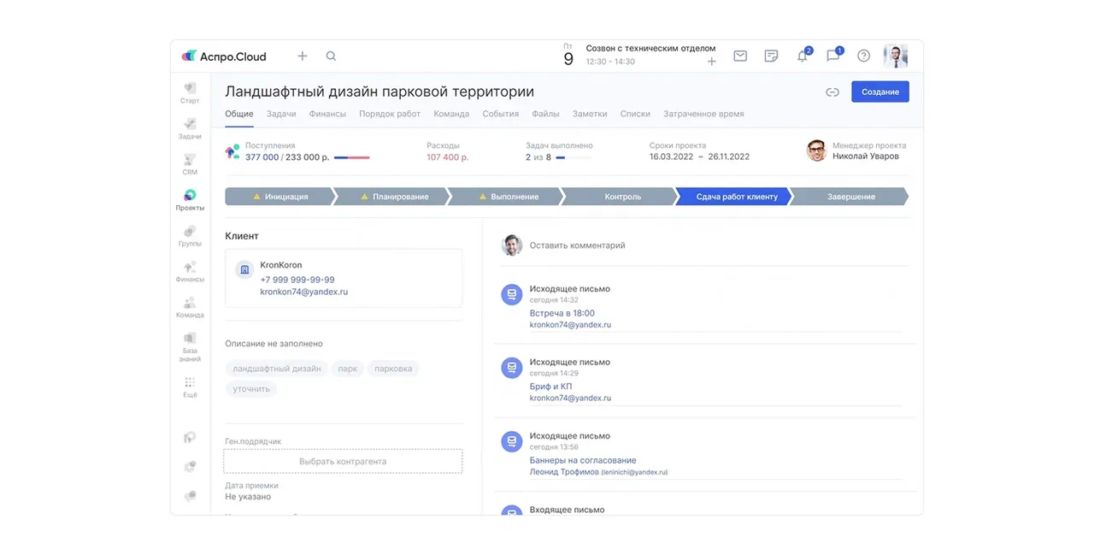Click the Оставить комментарий input field
Viewport: 1094px width, 555px height.
coord(577,245)
